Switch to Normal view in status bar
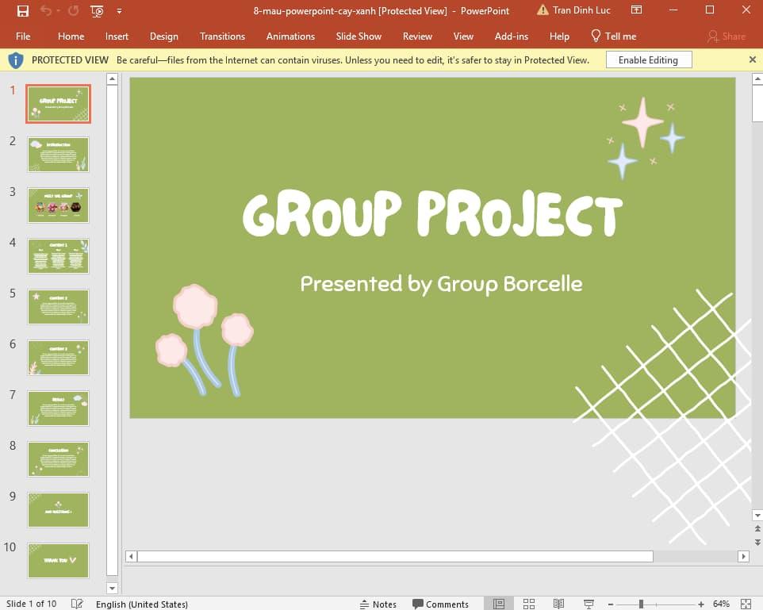Viewport: 763px width, 610px height. [x=499, y=604]
